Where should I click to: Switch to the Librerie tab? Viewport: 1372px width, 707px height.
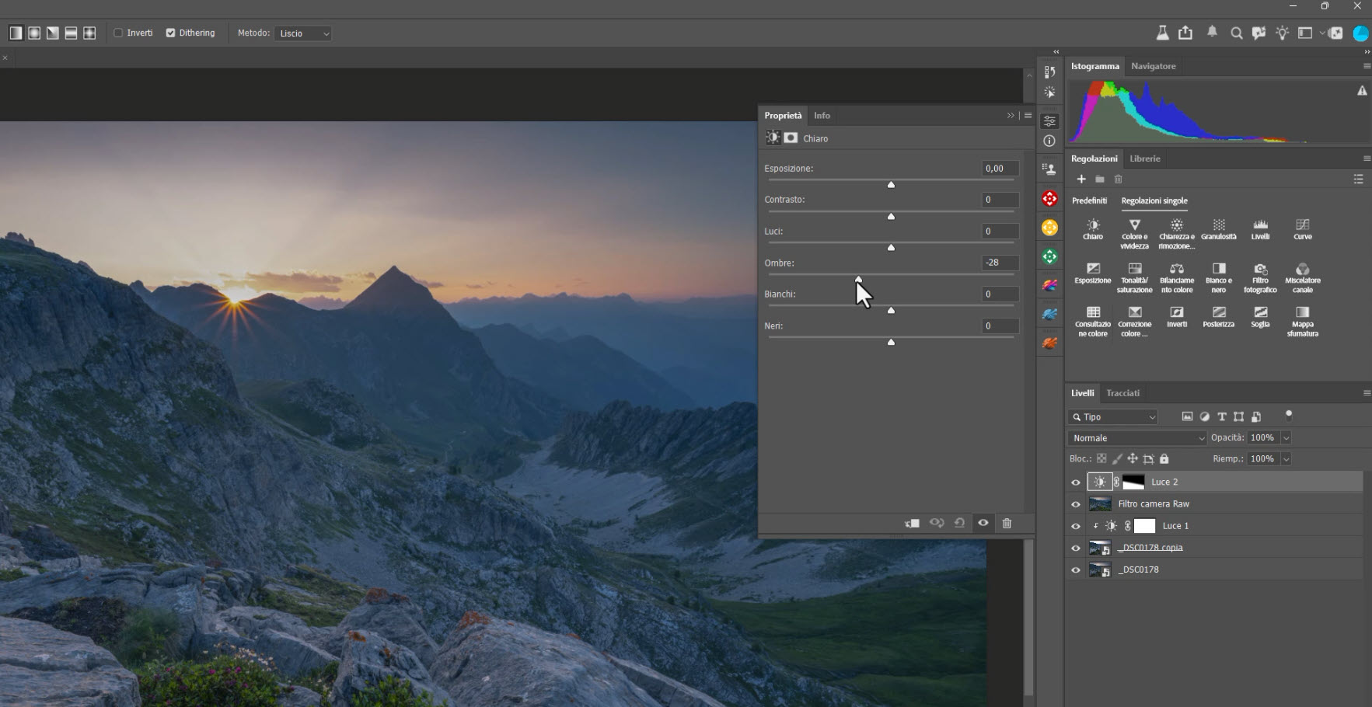point(1144,158)
